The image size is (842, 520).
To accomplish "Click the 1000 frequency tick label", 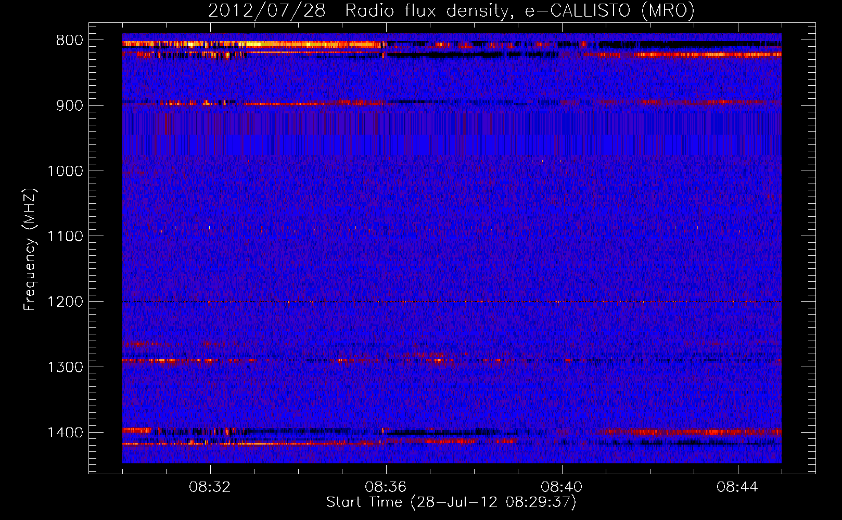I will click(x=65, y=171).
